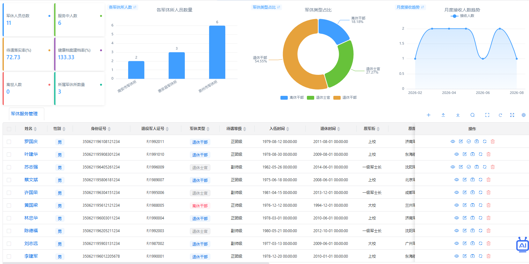This screenshot has height=264, width=529.
Task: Toggle the 退休士官 green legend swatch
Action: click(310, 98)
